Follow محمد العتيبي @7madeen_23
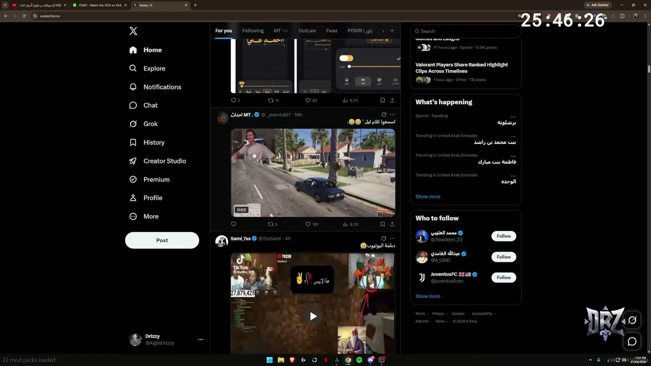This screenshot has width=651, height=366. (504, 236)
